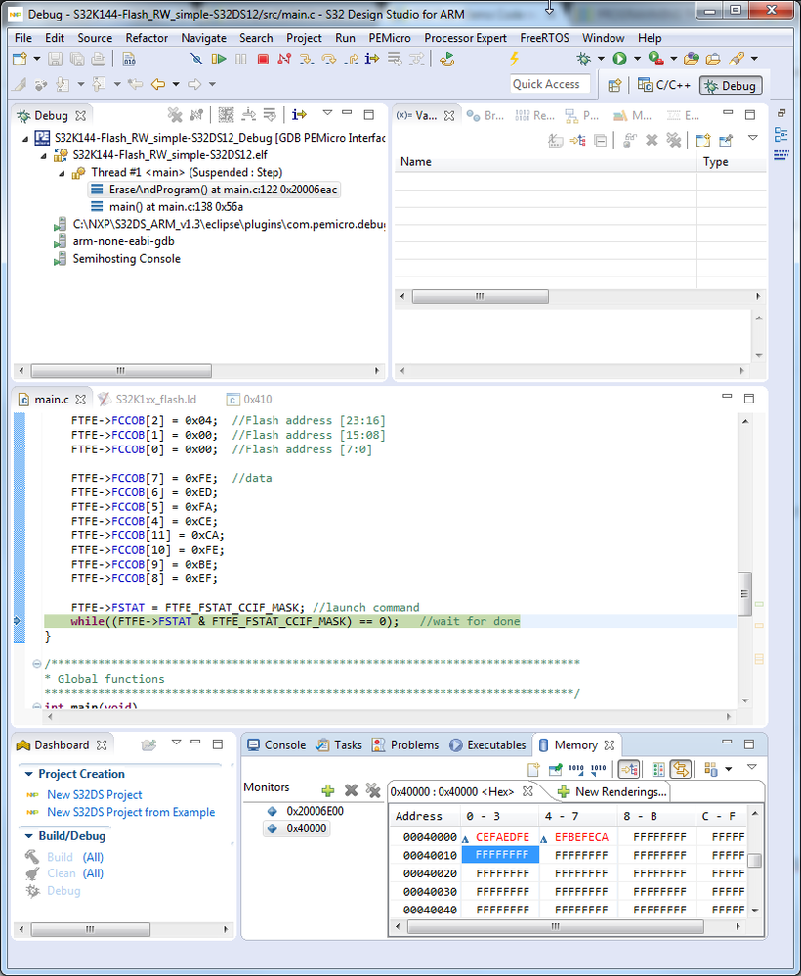Toggle Memory Monitors Pane button
Screen dimensions: 801x976
(x=629, y=769)
